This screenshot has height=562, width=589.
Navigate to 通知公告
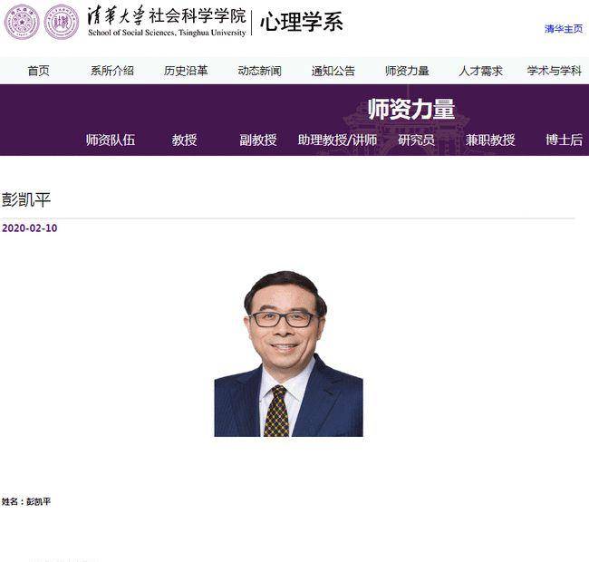pos(333,71)
